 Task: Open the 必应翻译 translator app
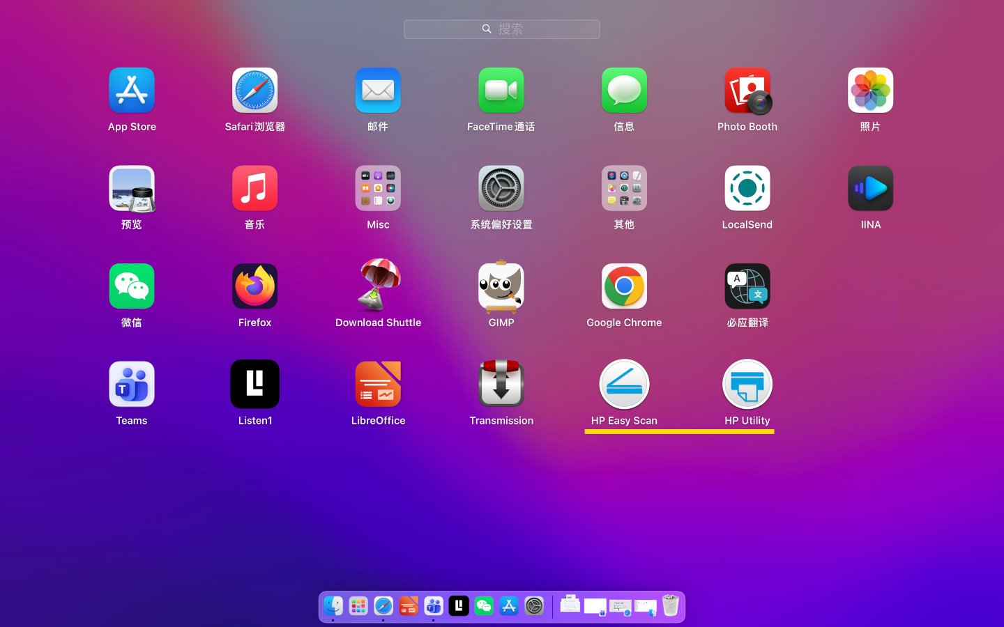747,286
